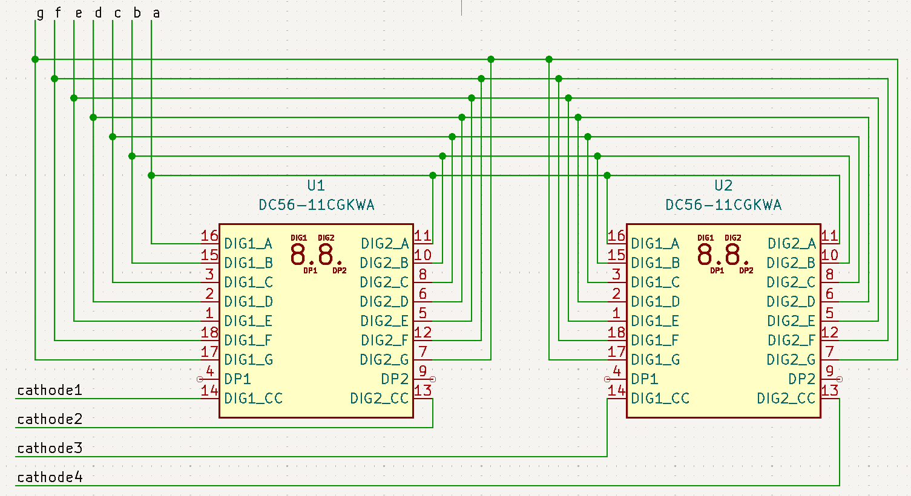Click the segment 'g' label at top
Viewport: 911px width, 496px height.
click(40, 13)
